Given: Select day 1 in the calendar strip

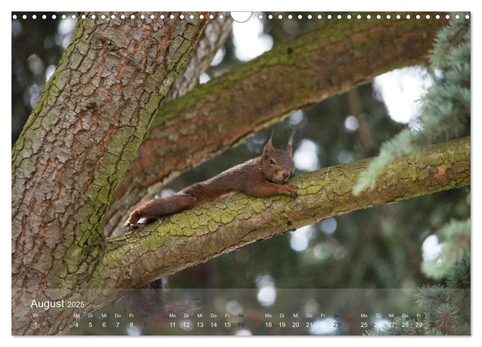Looking at the screenshot, I should coord(36,325).
